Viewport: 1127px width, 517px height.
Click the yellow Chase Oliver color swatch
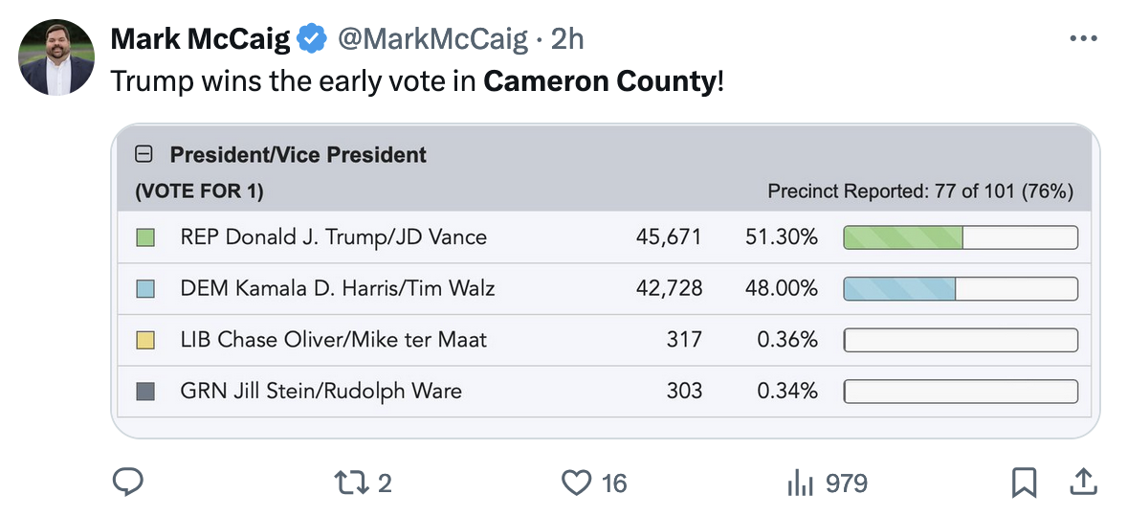pyautogui.click(x=145, y=340)
